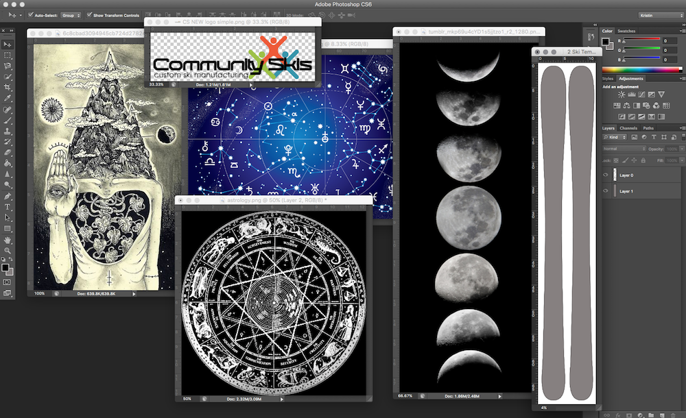Open screen mode button in toolbox
Screen dimensions: 686x418
[7, 293]
